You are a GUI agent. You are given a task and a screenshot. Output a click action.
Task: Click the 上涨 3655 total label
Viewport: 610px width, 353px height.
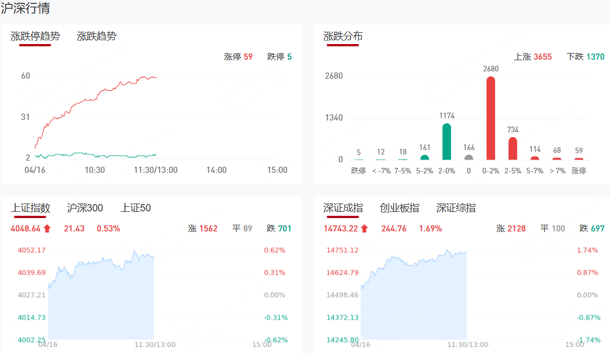click(532, 57)
